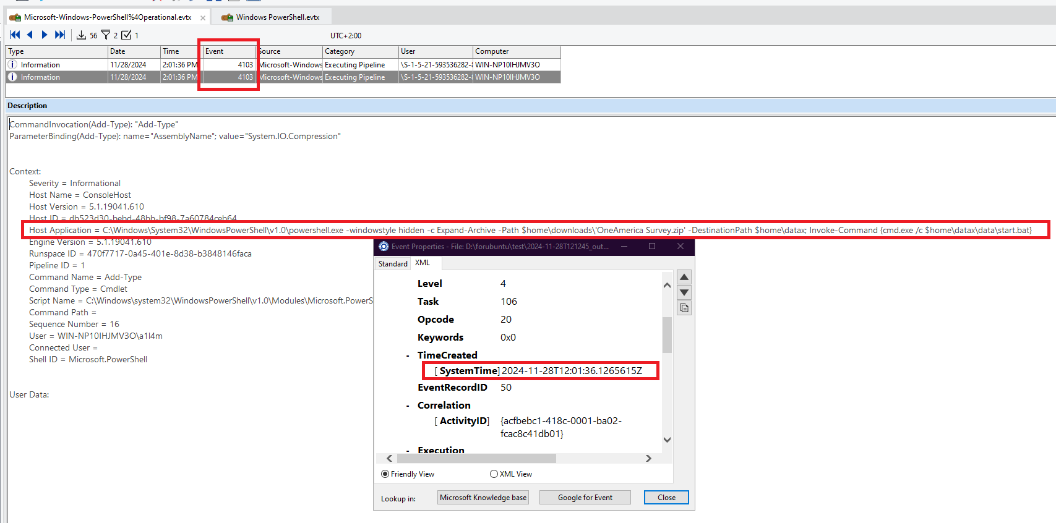The height and width of the screenshot is (523, 1056).
Task: Open the Standard tab in Event Properties
Action: (393, 264)
